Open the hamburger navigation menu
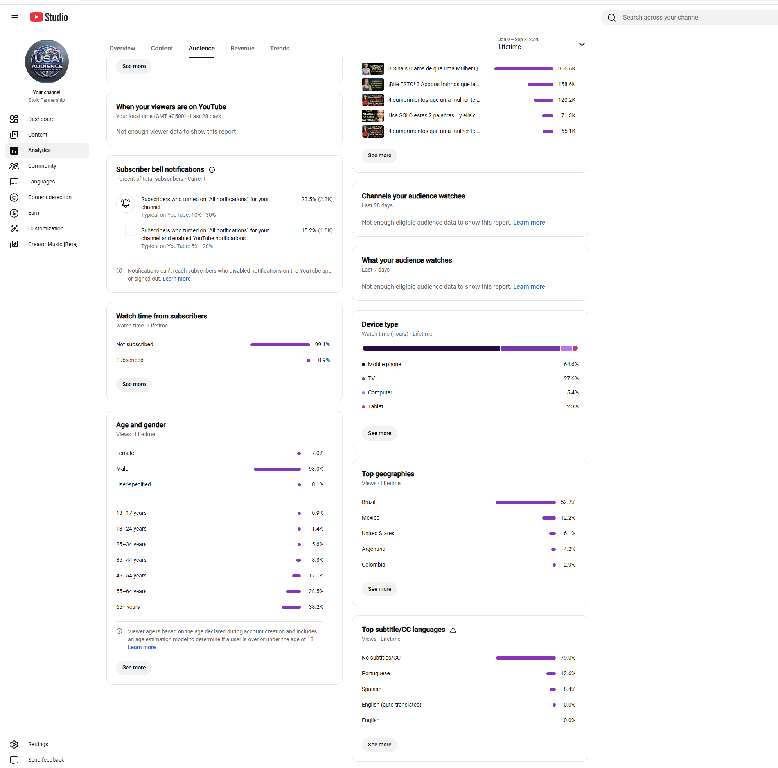The height and width of the screenshot is (768, 778). pyautogui.click(x=15, y=17)
